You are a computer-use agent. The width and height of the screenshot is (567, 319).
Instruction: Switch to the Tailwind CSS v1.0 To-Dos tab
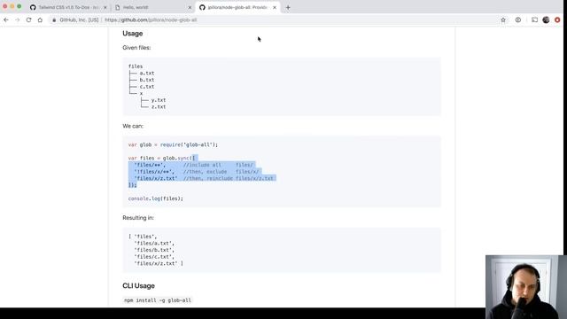[x=68, y=7]
